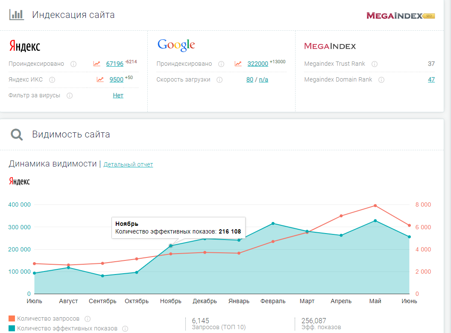Click the Октябрь axis label

click(x=137, y=301)
